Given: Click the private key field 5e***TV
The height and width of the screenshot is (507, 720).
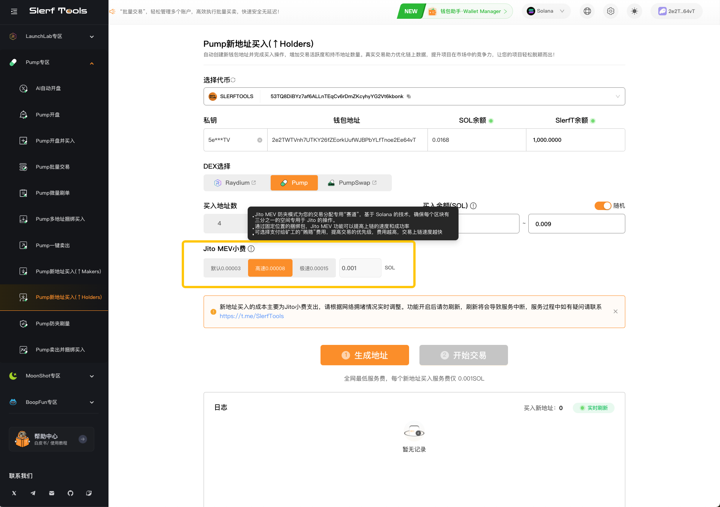Looking at the screenshot, I should coord(235,140).
